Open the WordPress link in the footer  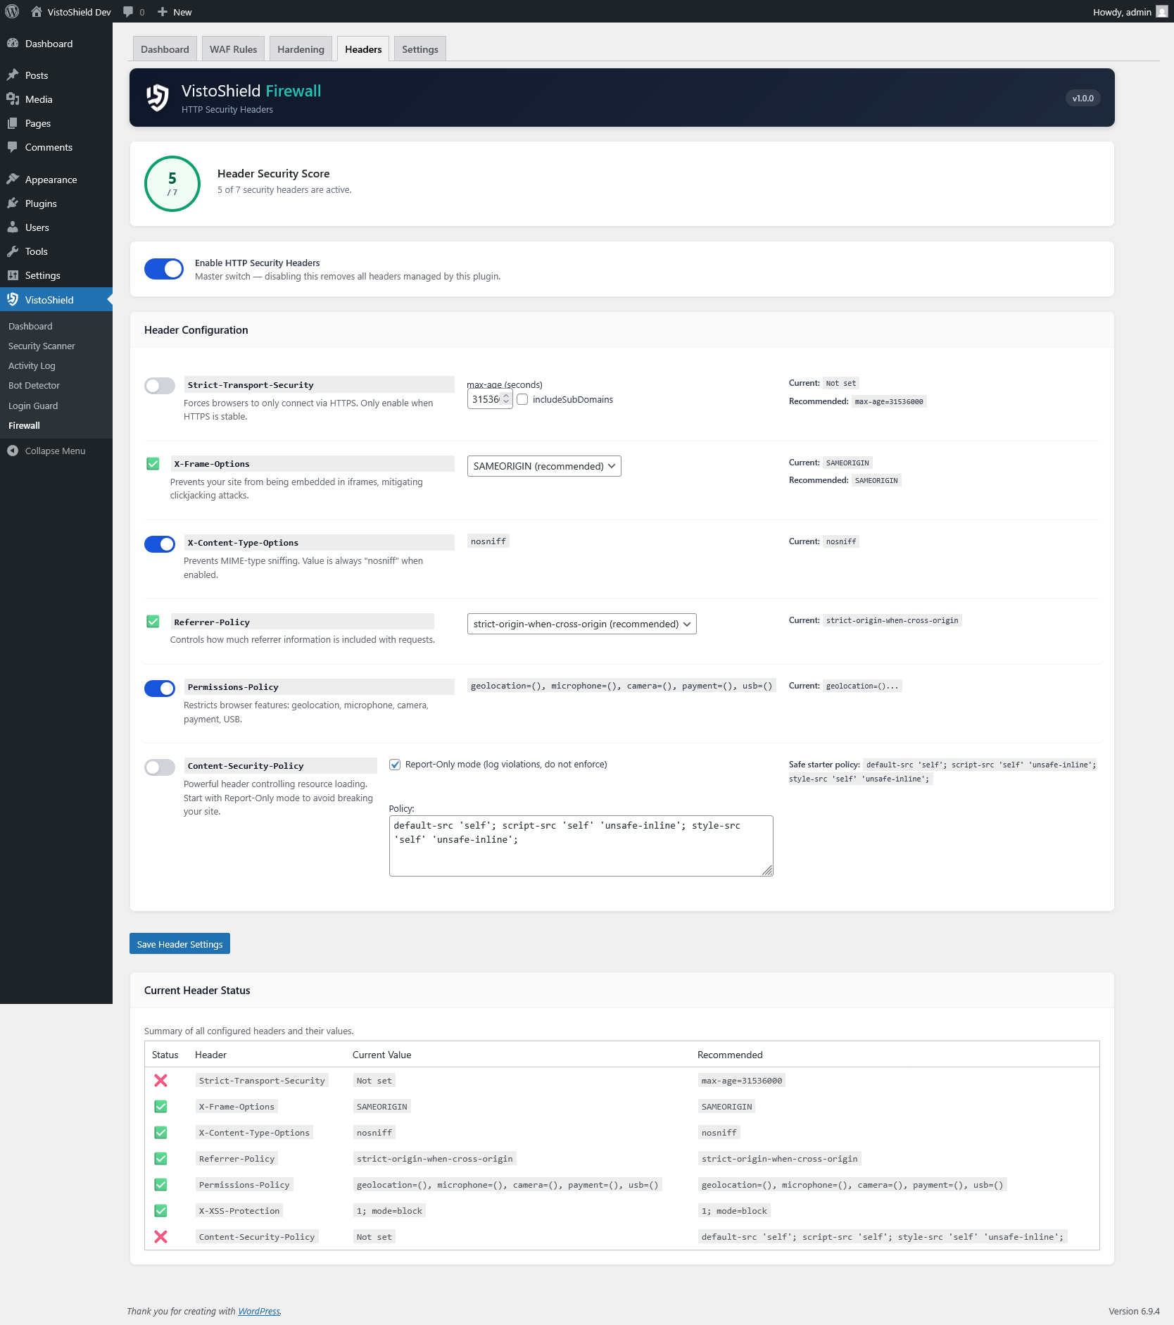(258, 1311)
